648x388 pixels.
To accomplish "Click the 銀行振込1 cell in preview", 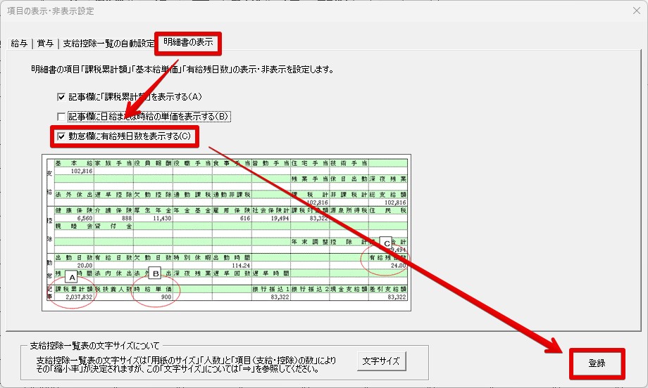I will [270, 289].
